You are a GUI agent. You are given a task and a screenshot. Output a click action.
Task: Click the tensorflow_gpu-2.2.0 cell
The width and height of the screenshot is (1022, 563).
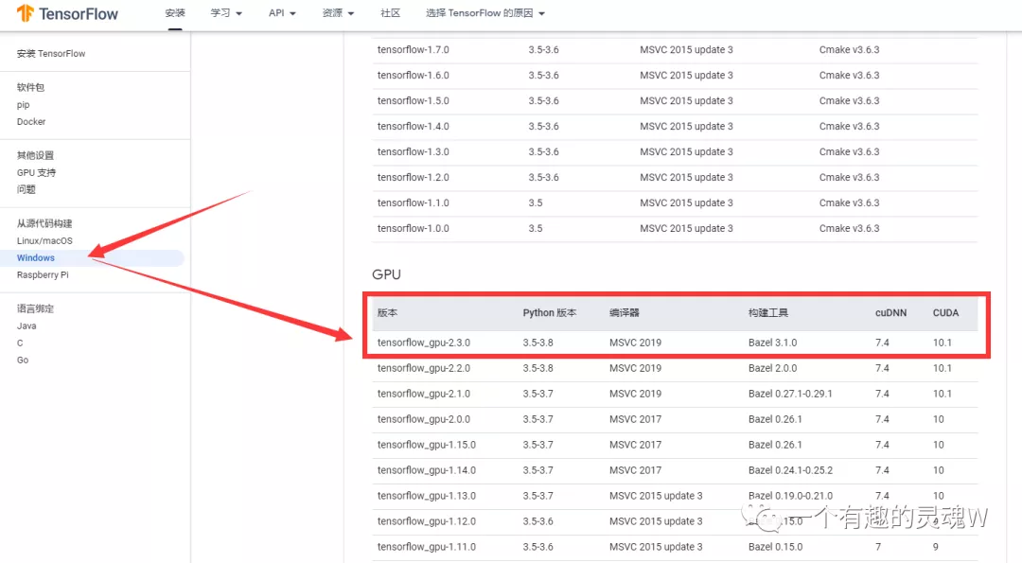[424, 368]
